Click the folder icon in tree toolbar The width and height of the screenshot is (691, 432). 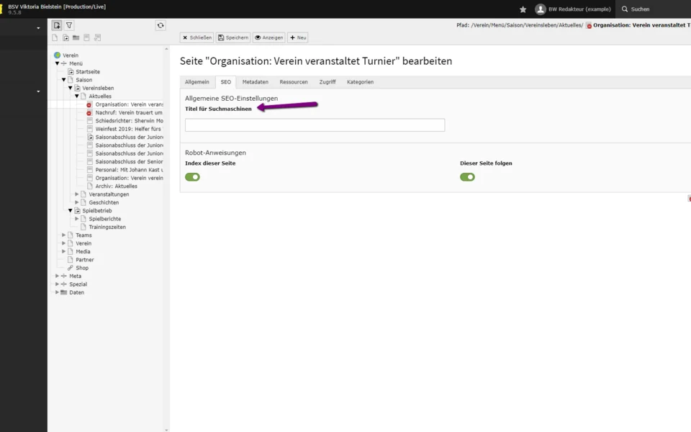coord(76,37)
